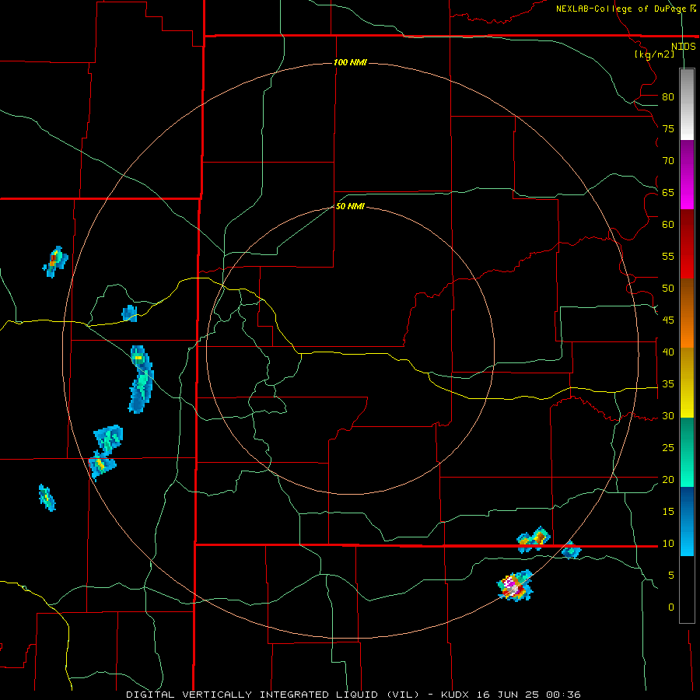Image resolution: width=700 pixels, height=700 pixels.
Task: Click the 15 value on the scale
Action: [x=668, y=512]
